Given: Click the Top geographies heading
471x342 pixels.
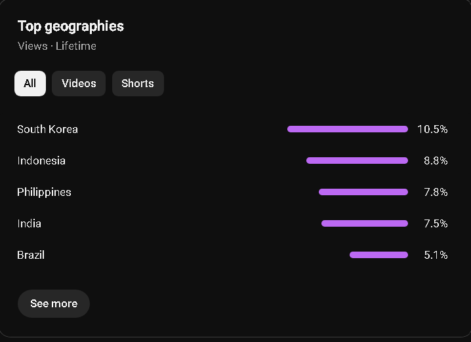Looking at the screenshot, I should click(x=71, y=26).
